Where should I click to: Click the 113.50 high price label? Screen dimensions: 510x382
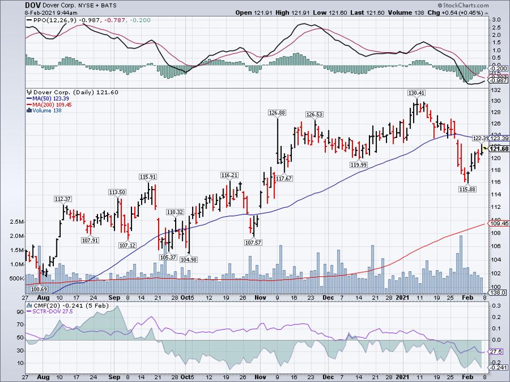[x=117, y=192]
